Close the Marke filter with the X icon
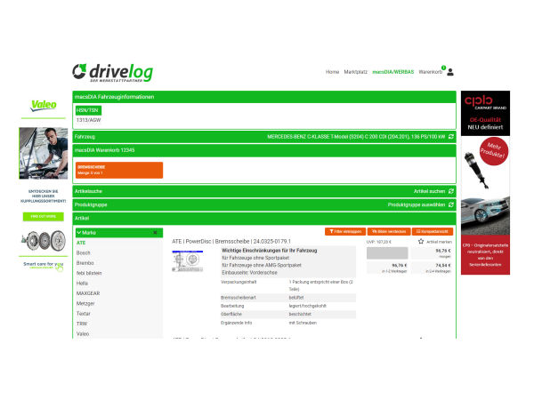534x400 pixels. point(155,233)
